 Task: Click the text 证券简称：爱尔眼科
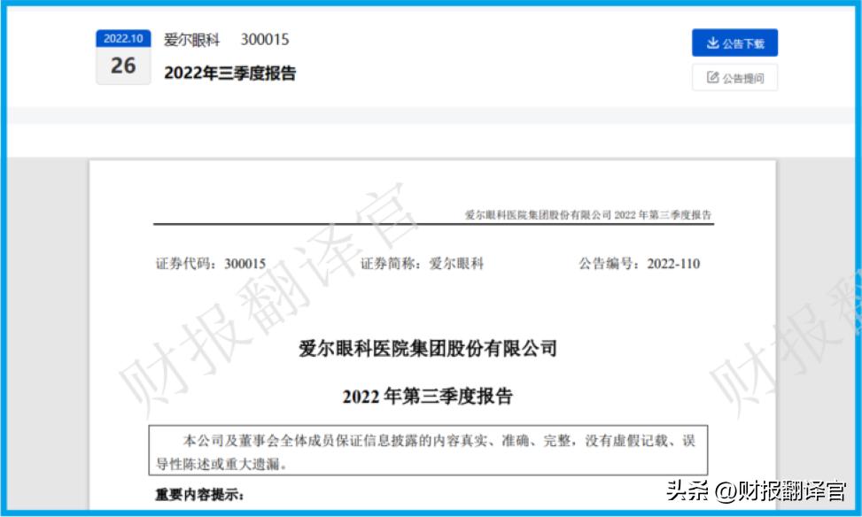click(423, 264)
